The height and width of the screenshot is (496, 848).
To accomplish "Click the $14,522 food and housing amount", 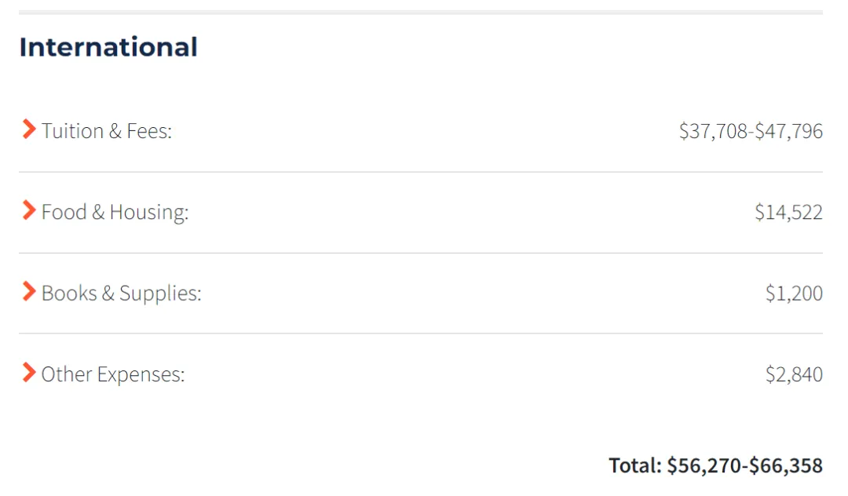I will pos(788,213).
